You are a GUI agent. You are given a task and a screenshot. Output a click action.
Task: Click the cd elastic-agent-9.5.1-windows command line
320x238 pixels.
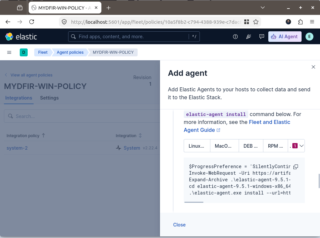click(239, 186)
